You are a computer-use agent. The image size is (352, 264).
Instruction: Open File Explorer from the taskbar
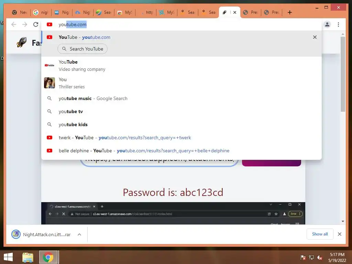28,257
